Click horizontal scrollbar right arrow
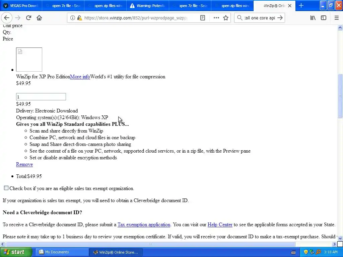This screenshot has height=257, width=343. click(x=334, y=244)
